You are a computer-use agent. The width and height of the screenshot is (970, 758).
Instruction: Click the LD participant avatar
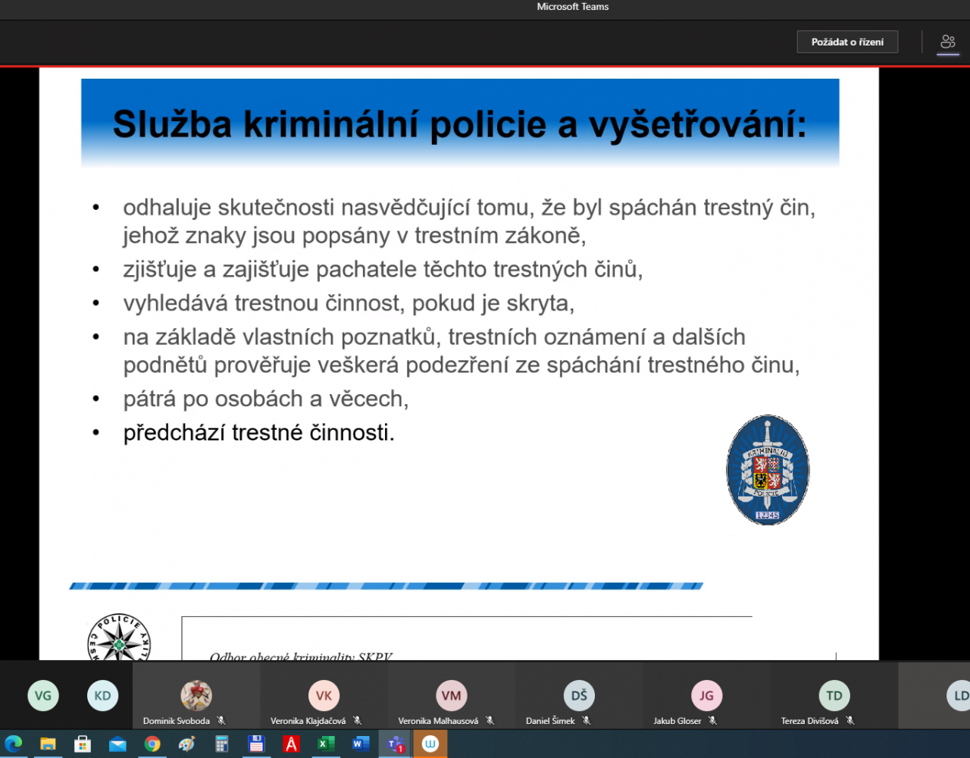pyautogui.click(x=959, y=695)
